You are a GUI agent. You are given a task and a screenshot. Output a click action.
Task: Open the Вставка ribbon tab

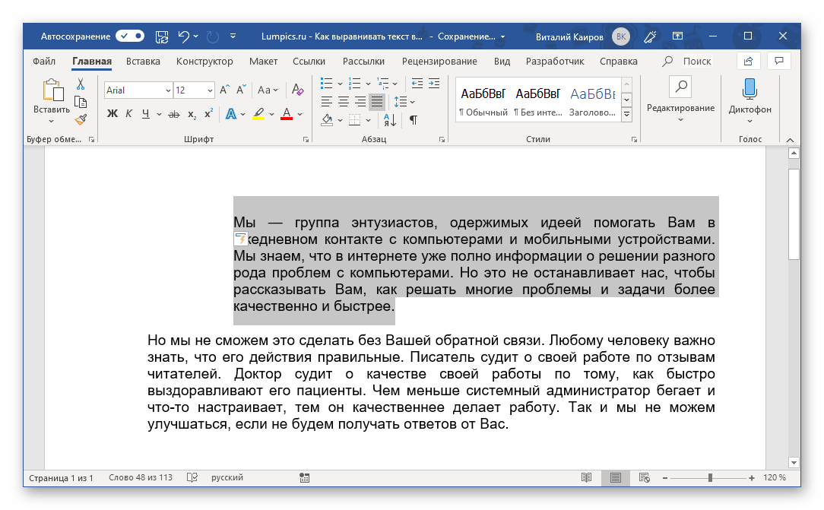[143, 62]
